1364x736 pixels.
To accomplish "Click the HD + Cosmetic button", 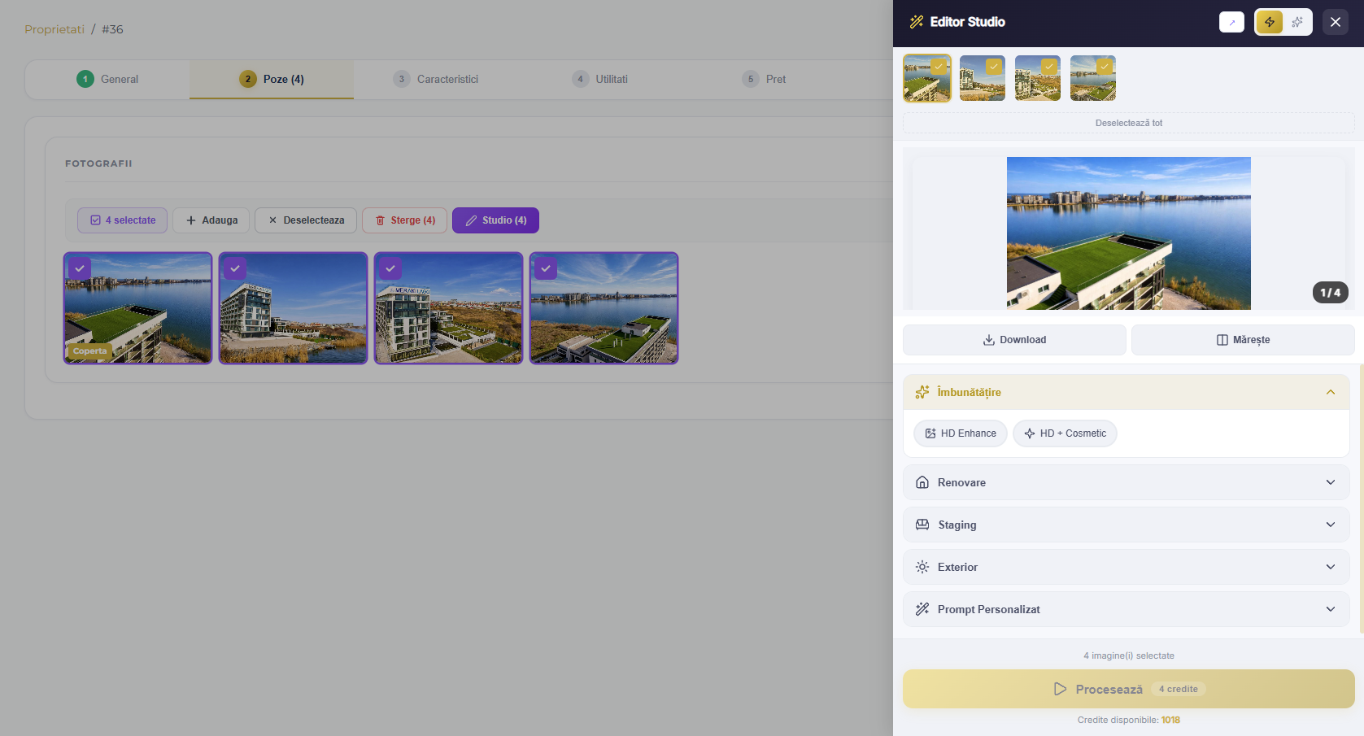I will pyautogui.click(x=1065, y=433).
